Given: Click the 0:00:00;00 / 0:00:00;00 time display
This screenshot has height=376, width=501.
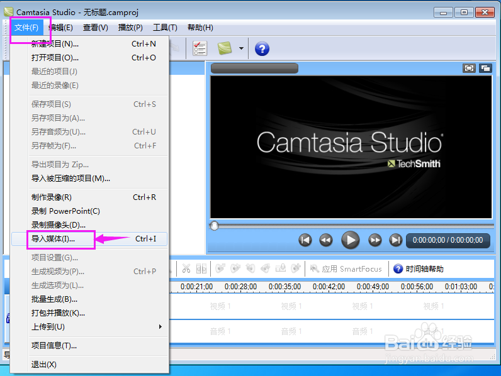Looking at the screenshot, I should tap(448, 240).
